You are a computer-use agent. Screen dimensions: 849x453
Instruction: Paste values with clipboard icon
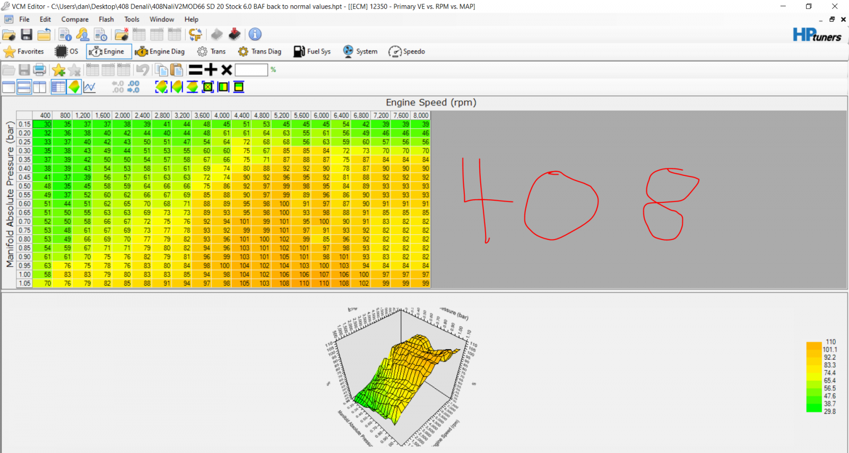(177, 69)
